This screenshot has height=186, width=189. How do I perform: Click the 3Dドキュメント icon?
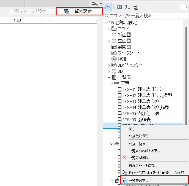(x=114, y=65)
